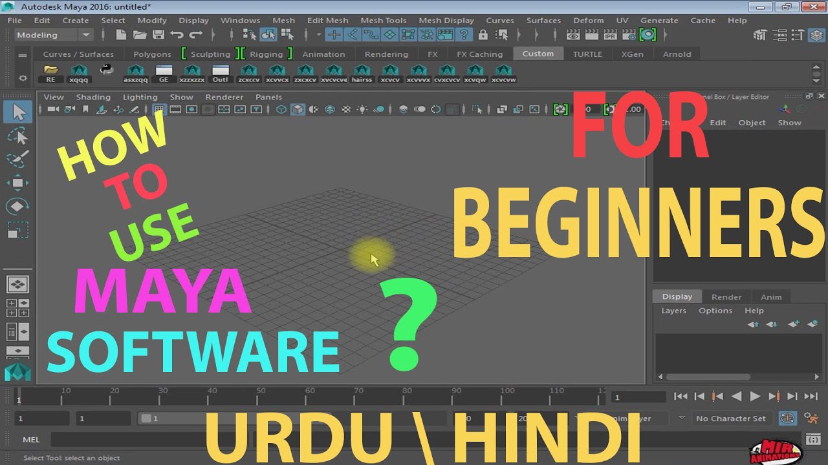Choose the Lasso Select tool
Viewport: 828px width, 465px height.
coord(18,136)
